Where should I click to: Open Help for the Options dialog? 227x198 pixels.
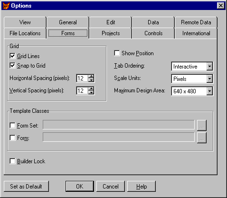(x=142, y=186)
